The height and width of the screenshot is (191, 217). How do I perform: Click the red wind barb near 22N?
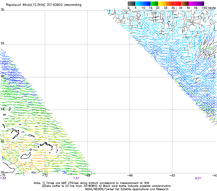(x=57, y=146)
